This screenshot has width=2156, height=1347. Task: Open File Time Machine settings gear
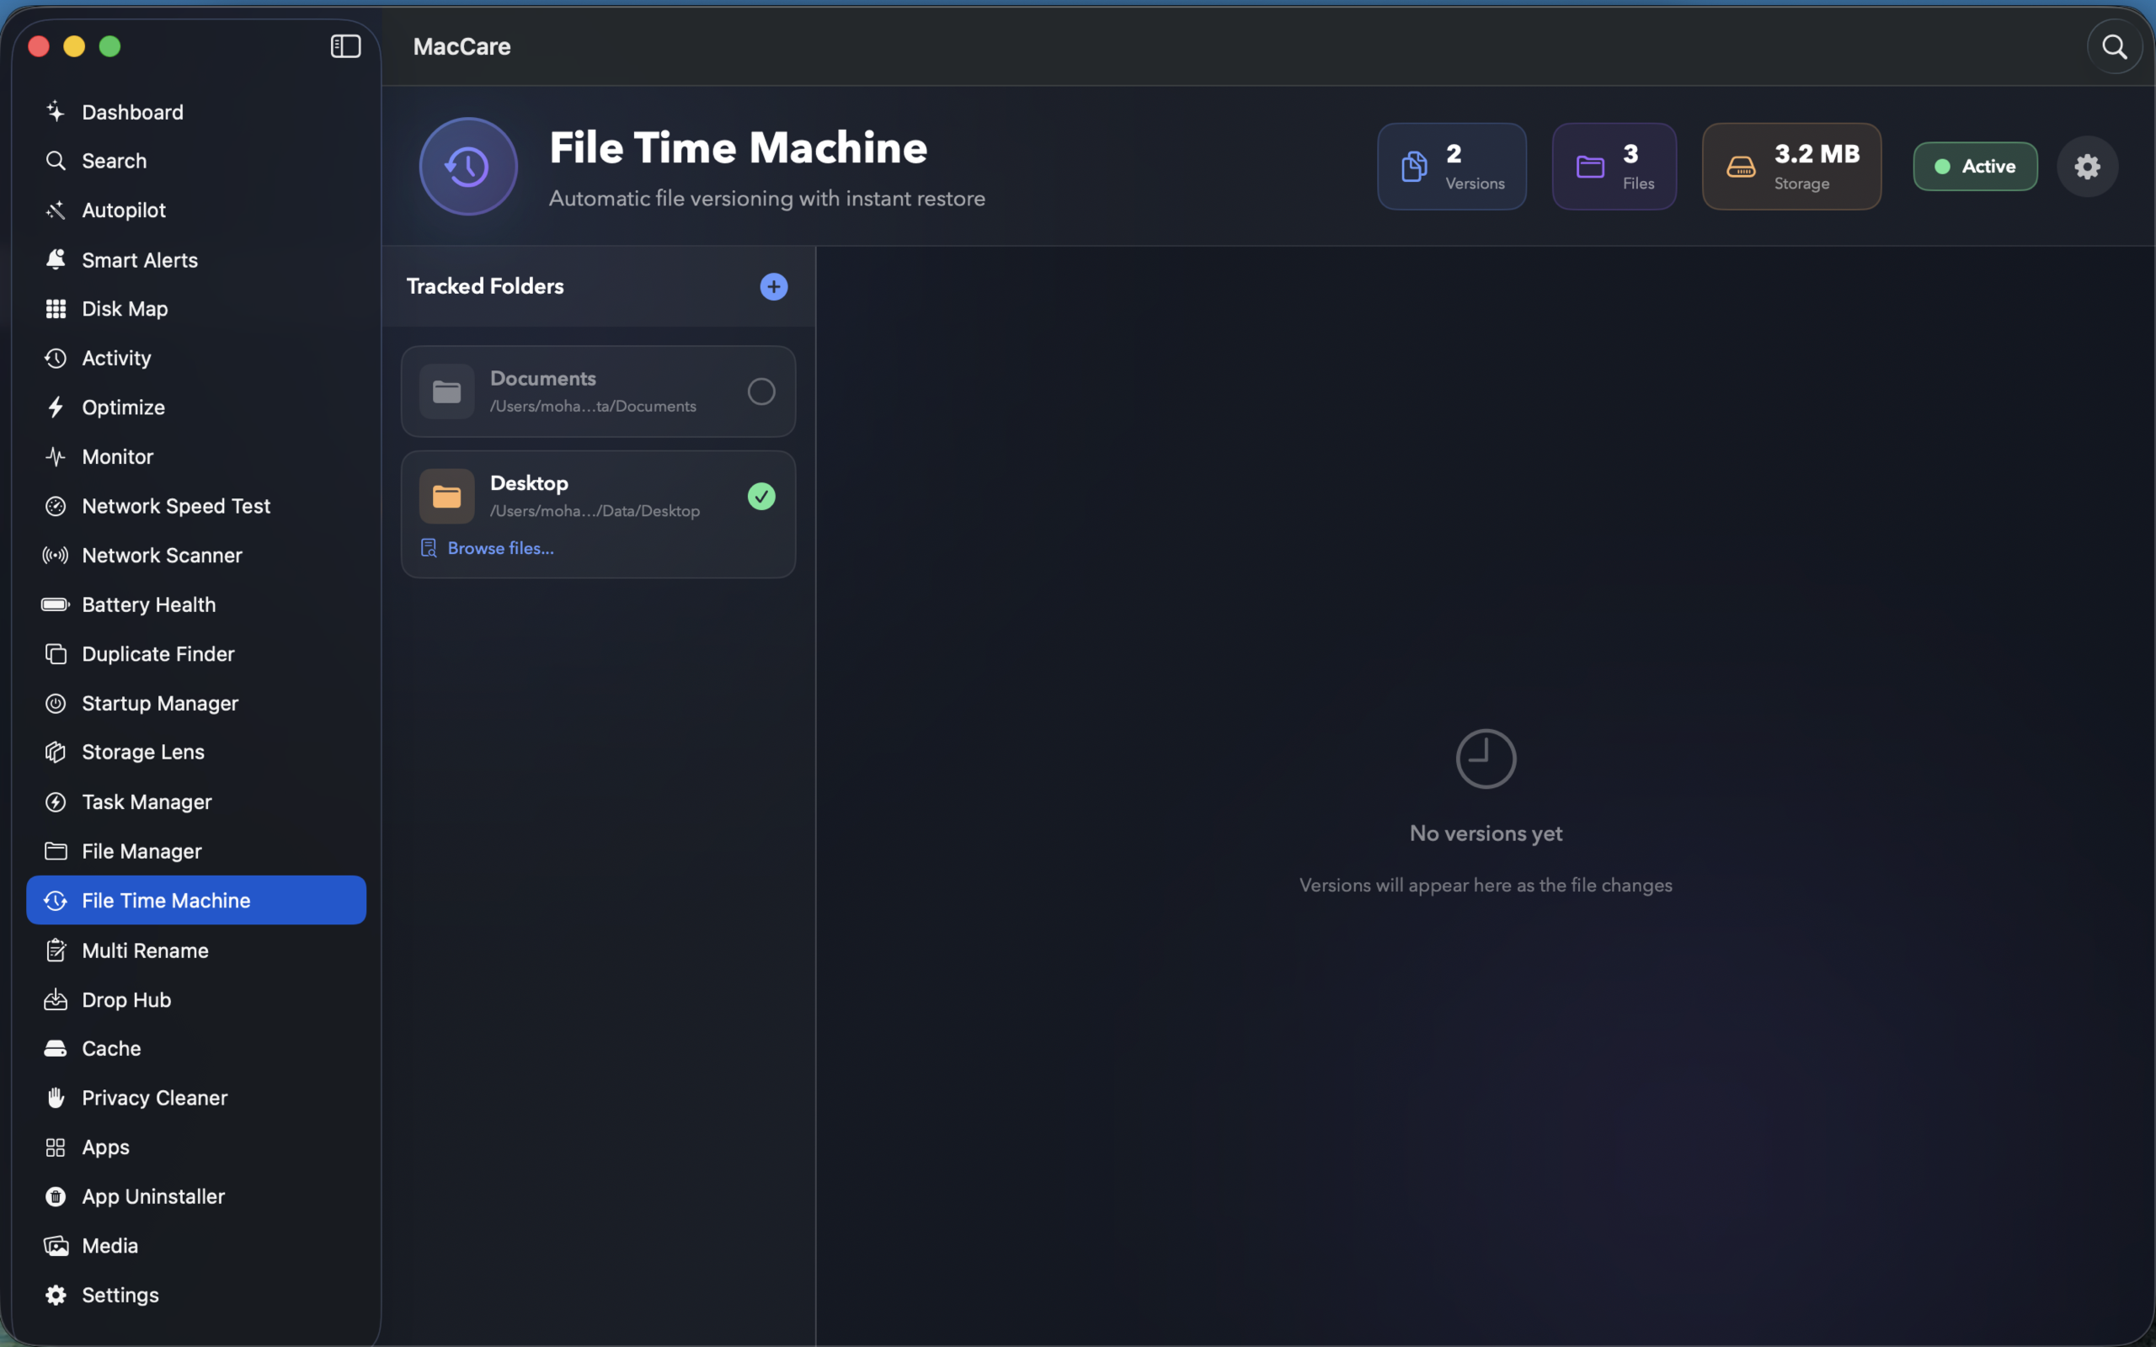2088,167
